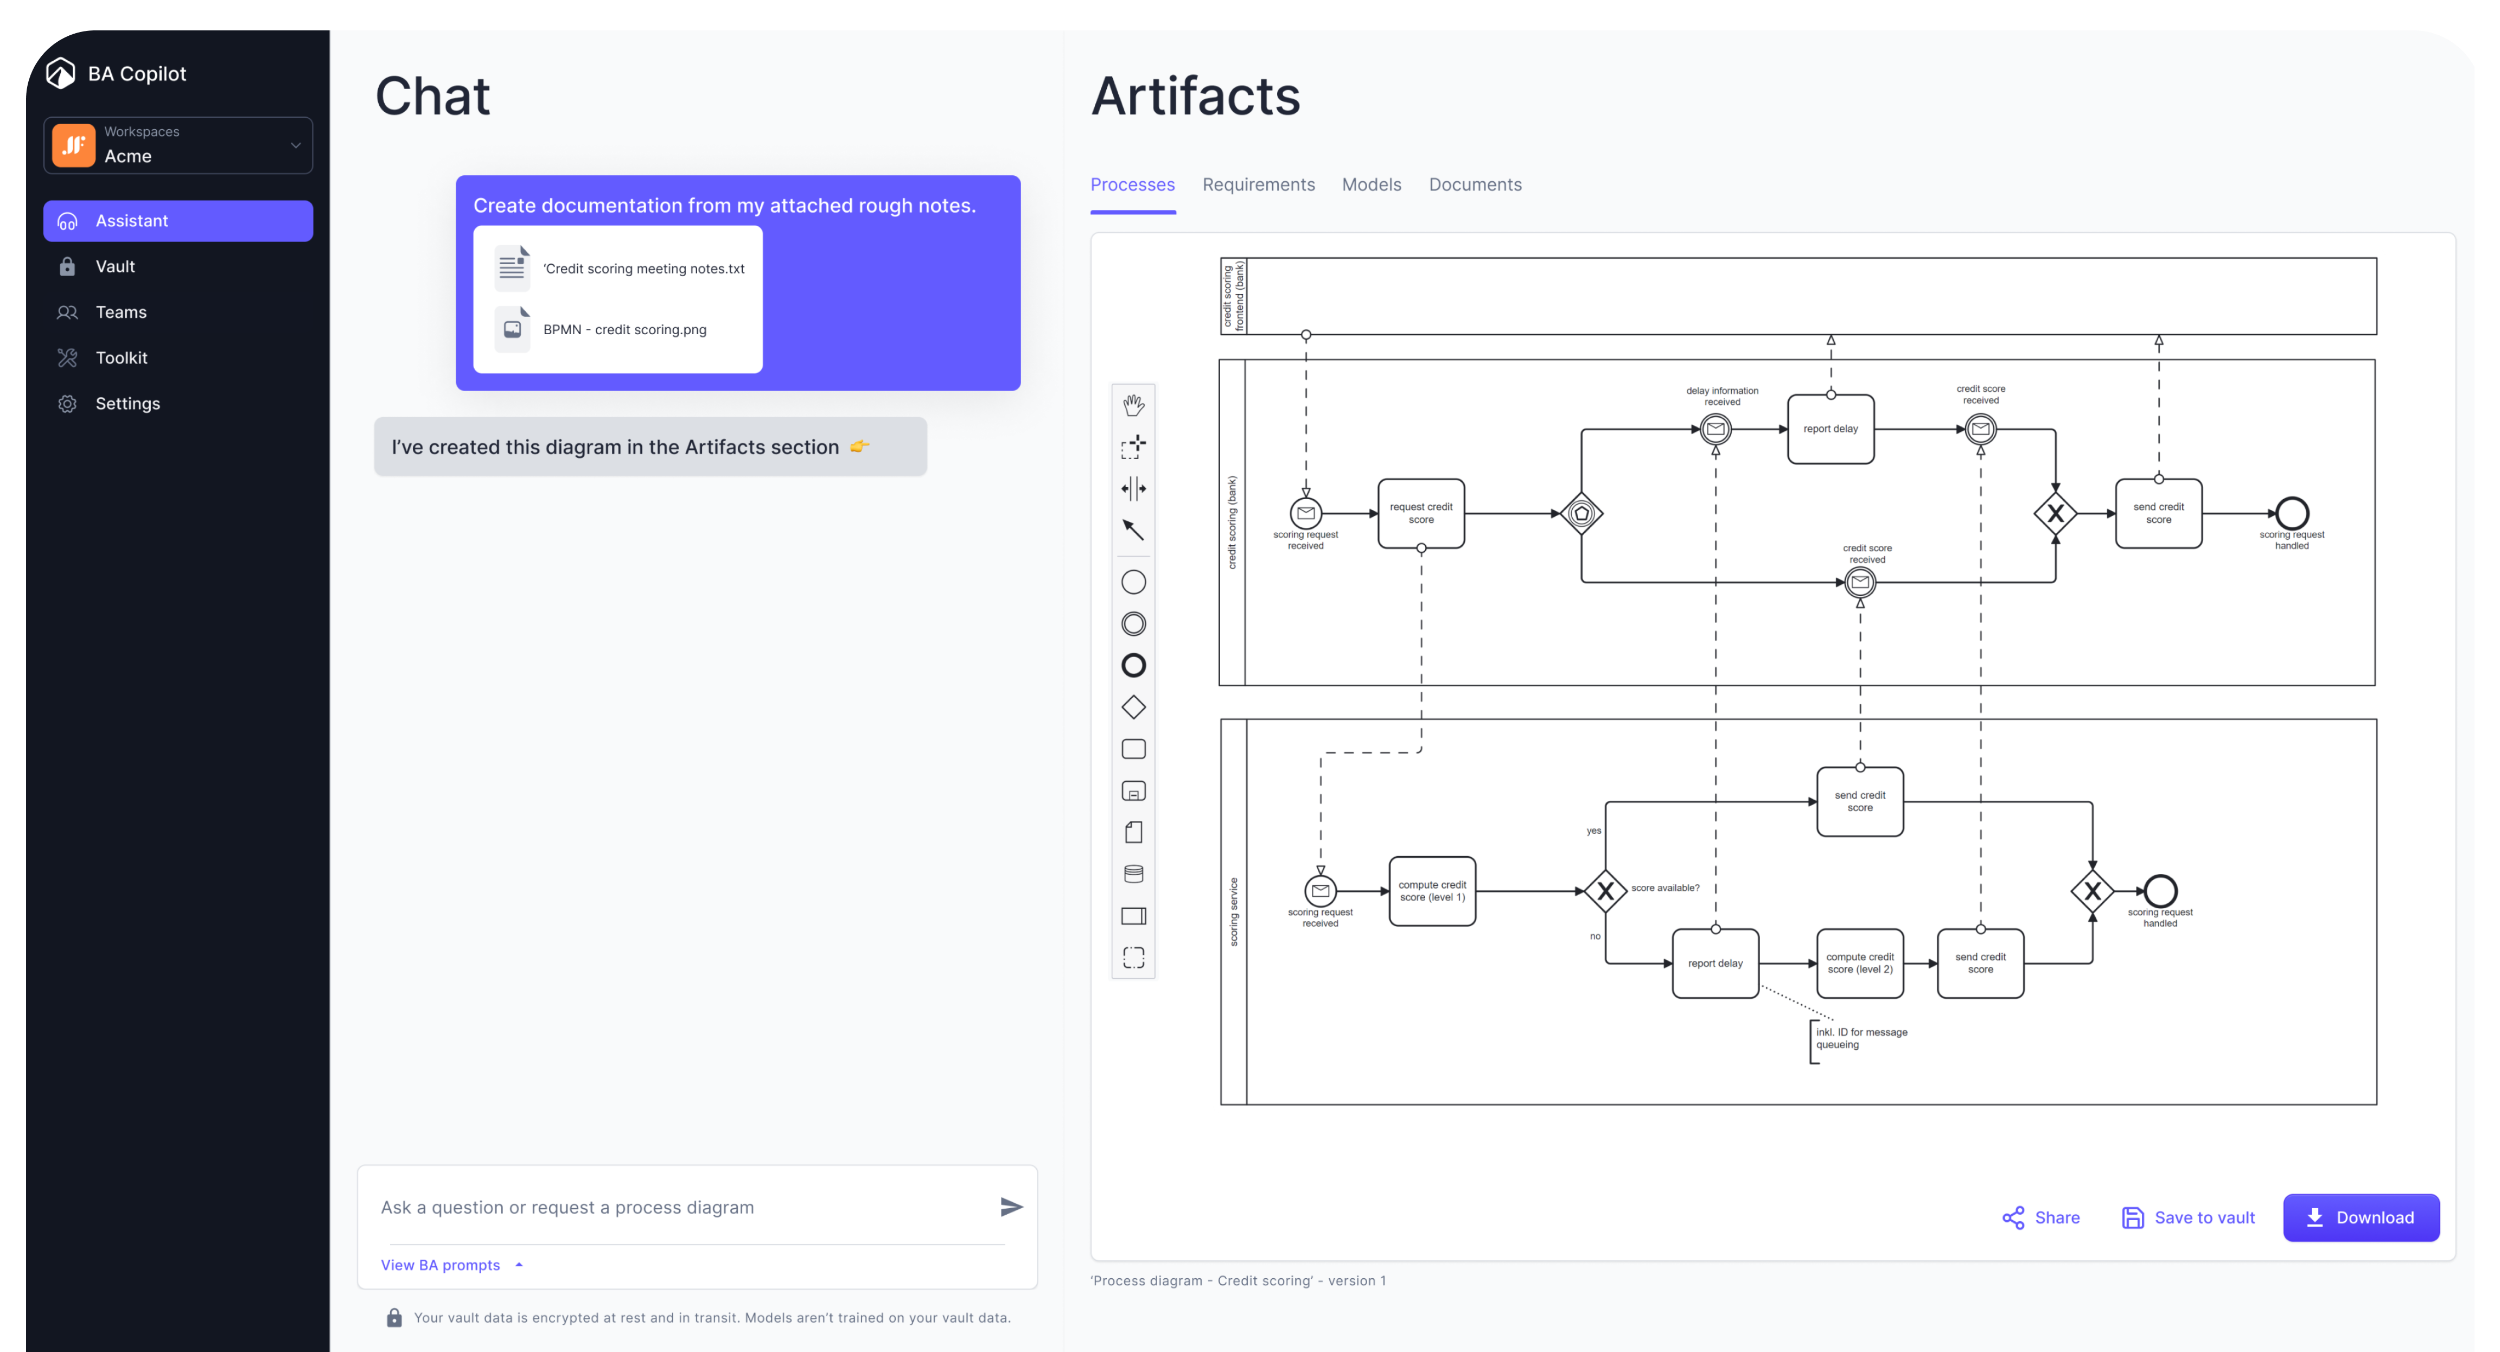Select the connector/arrow tool
The image size is (2500, 1352).
[1133, 531]
